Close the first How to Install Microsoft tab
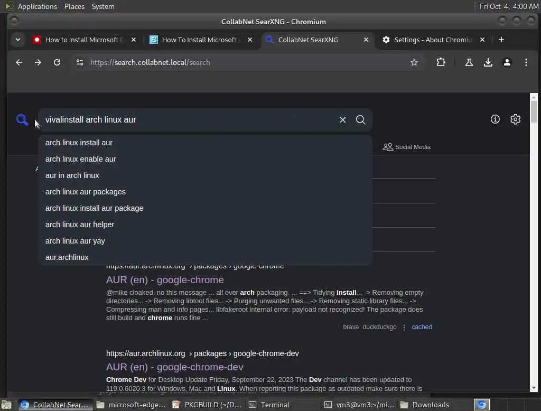Screen dimensions: 541x411 click(x=134, y=40)
